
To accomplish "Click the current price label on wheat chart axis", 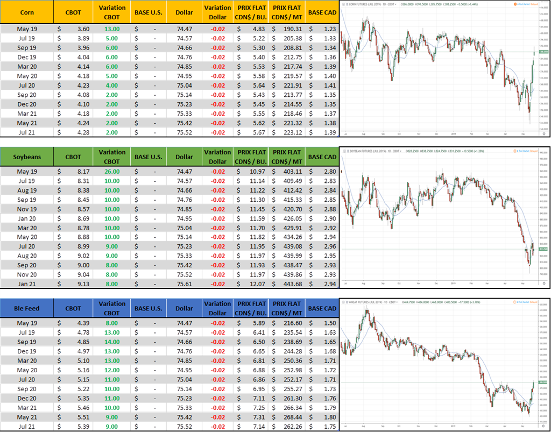I will point(542,383).
